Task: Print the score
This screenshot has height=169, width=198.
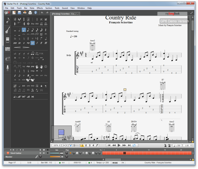Action: pos(30,13)
